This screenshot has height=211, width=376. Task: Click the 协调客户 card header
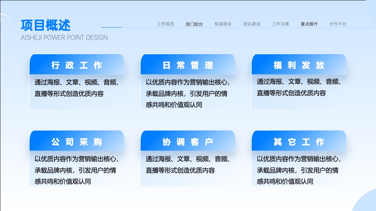point(188,141)
